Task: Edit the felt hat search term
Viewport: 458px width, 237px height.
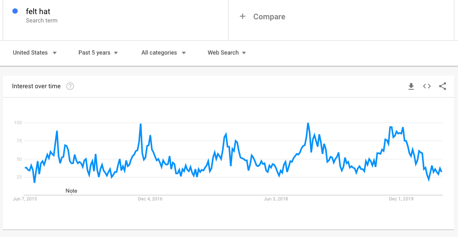Action: click(x=38, y=11)
